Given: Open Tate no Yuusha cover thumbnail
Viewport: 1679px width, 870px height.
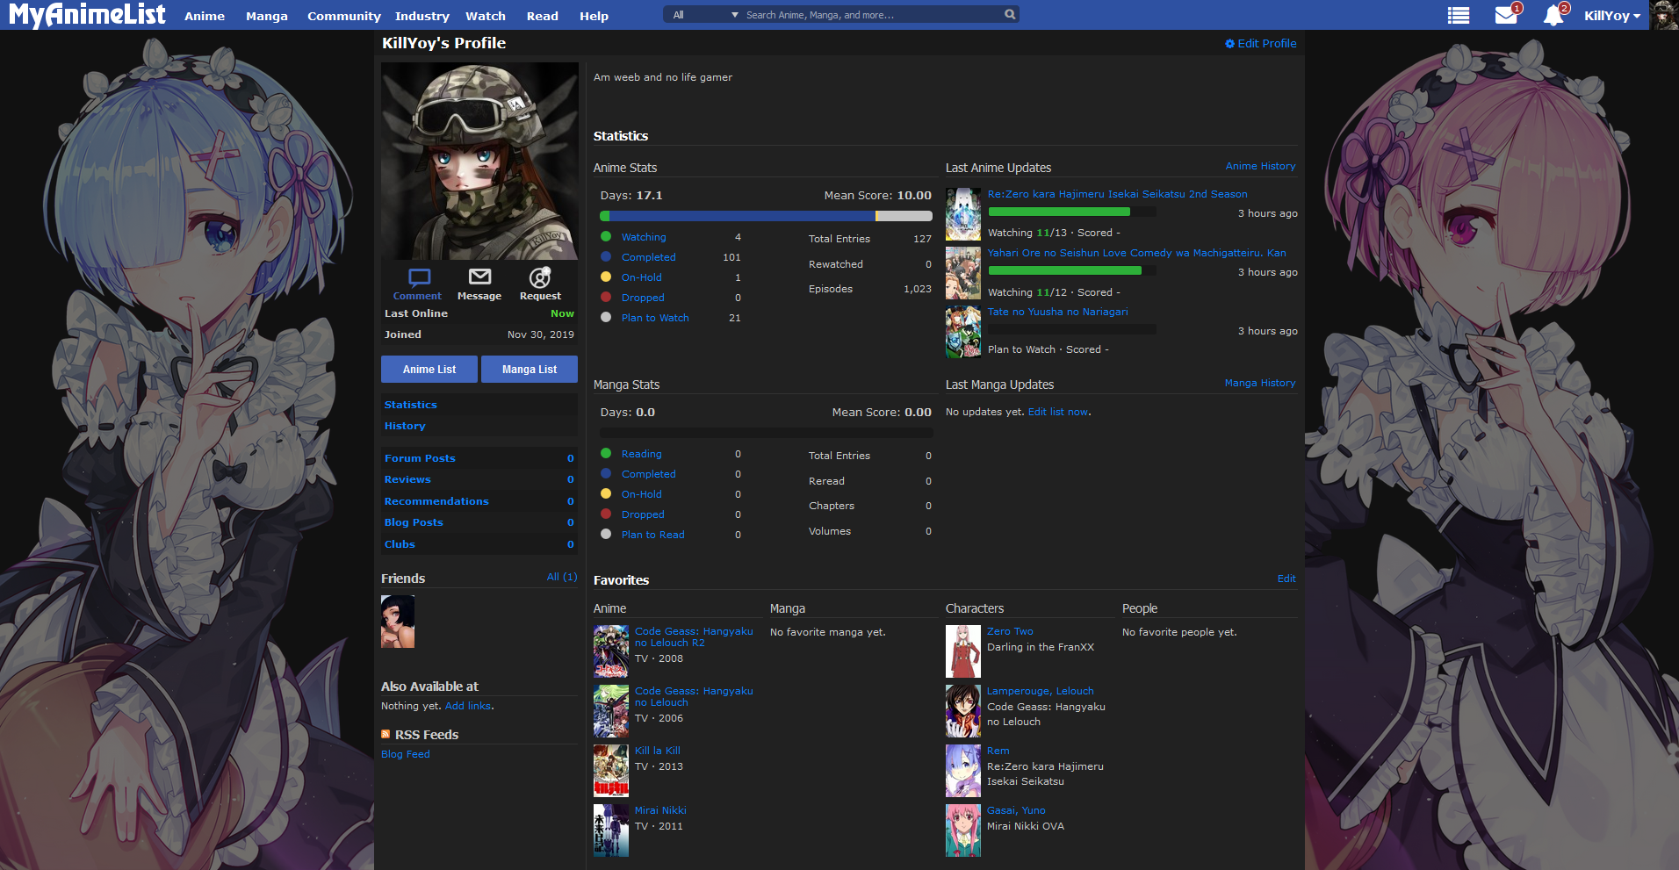Looking at the screenshot, I should [963, 332].
